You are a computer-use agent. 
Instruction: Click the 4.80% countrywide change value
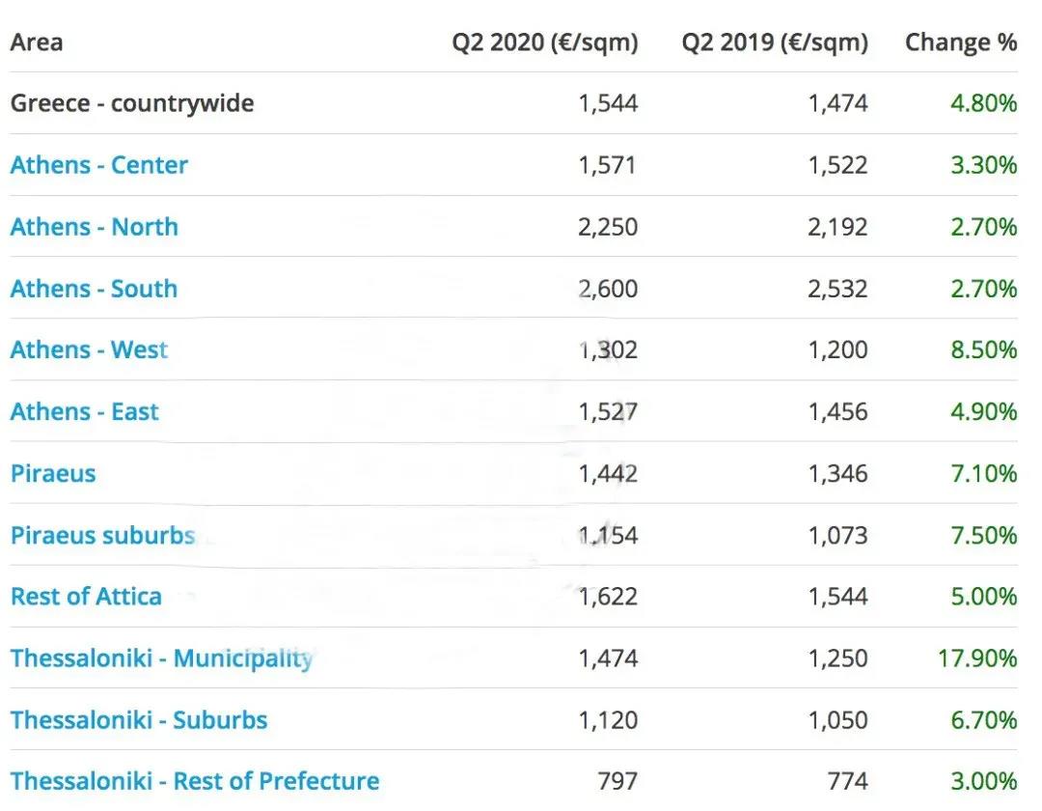[x=983, y=103]
